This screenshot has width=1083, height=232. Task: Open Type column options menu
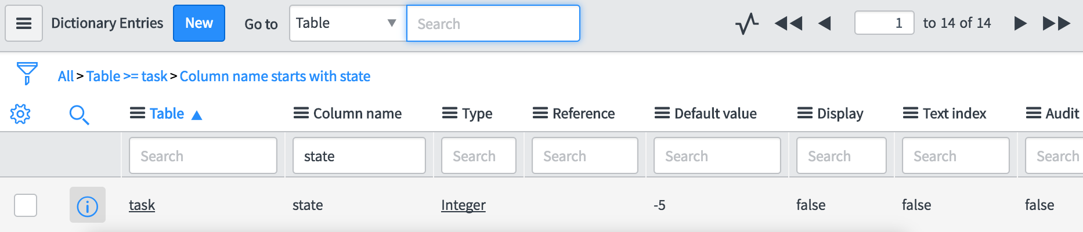[x=449, y=113]
